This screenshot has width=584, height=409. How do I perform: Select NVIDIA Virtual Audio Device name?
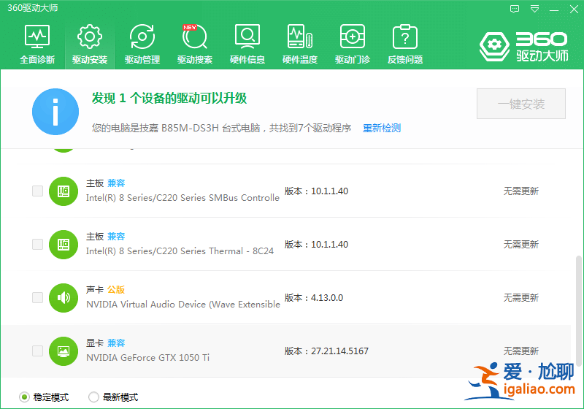click(183, 305)
